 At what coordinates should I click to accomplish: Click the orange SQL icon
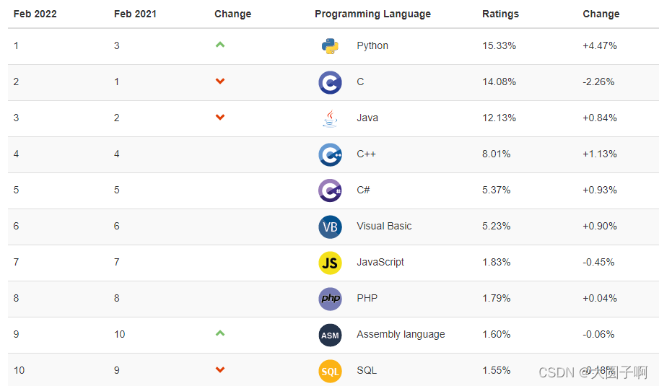click(330, 372)
